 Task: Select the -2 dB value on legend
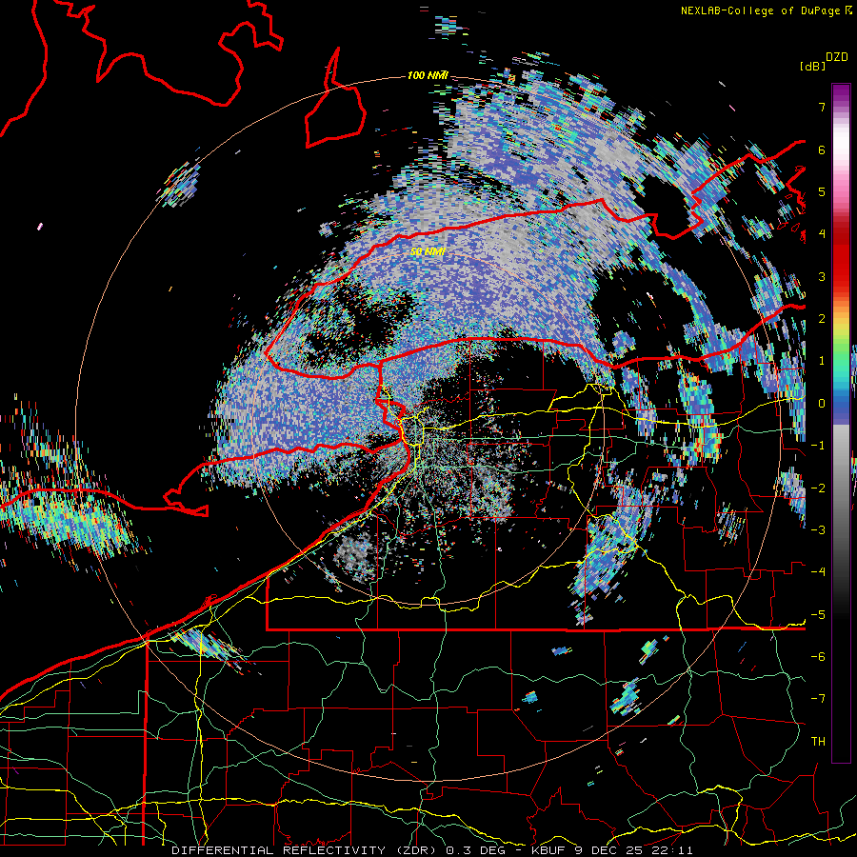pyautogui.click(x=818, y=488)
